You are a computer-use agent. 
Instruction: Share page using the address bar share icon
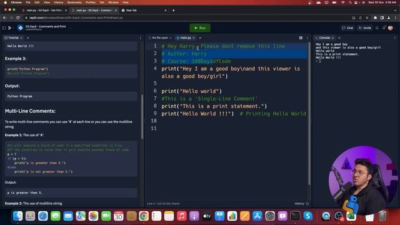coord(360,18)
